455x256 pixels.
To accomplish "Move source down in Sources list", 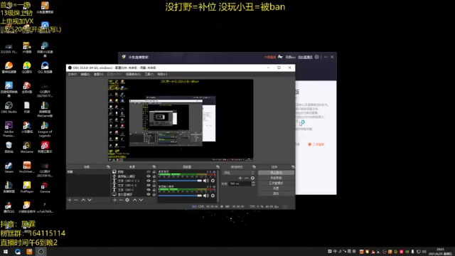I will [141, 200].
